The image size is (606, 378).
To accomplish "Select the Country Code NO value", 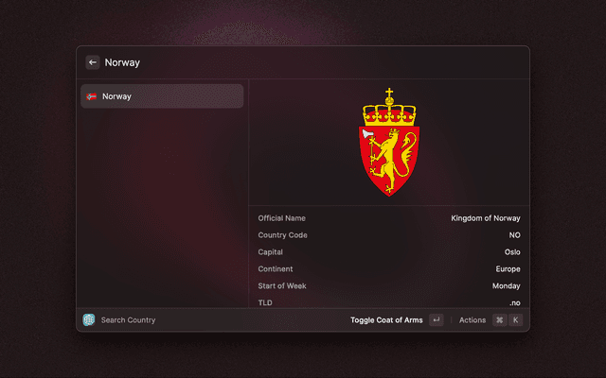I will pyautogui.click(x=514, y=235).
